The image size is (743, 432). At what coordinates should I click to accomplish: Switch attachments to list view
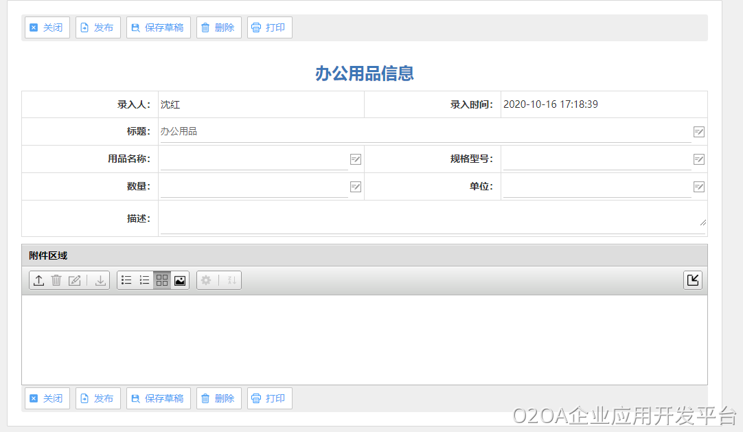[x=126, y=280]
